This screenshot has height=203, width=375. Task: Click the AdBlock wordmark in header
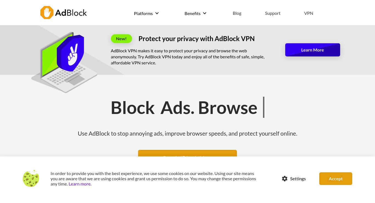click(71, 13)
